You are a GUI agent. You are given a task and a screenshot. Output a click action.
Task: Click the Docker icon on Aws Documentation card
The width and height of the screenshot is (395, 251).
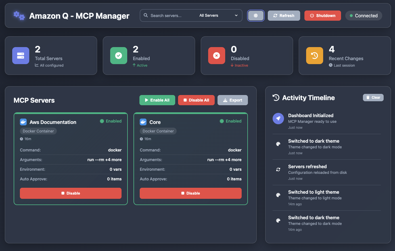(x=23, y=122)
